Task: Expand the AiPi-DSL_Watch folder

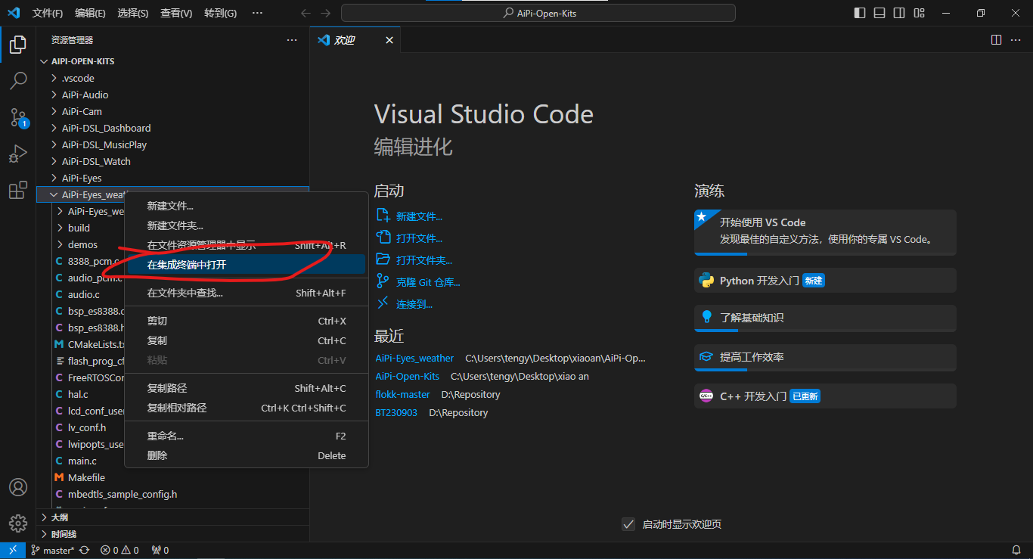Action: (x=172, y=161)
